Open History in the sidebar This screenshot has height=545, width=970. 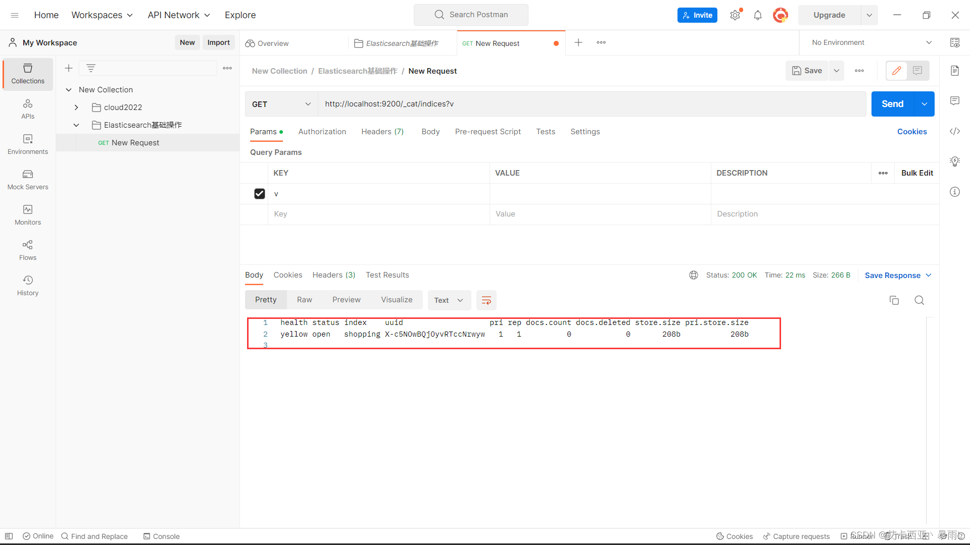pos(28,286)
